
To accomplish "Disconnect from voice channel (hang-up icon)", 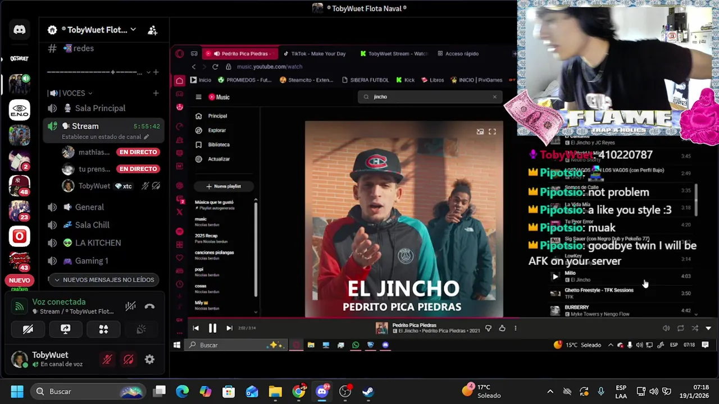I will [149, 306].
